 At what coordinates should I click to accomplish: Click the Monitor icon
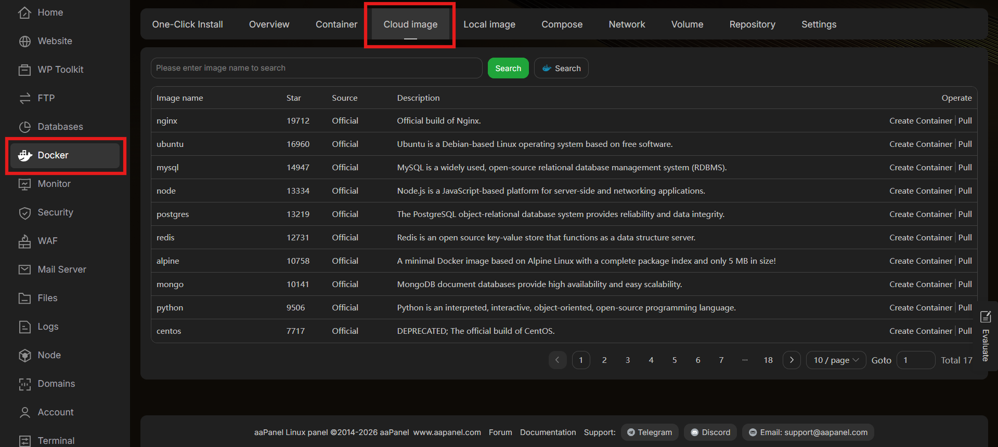pyautogui.click(x=24, y=184)
